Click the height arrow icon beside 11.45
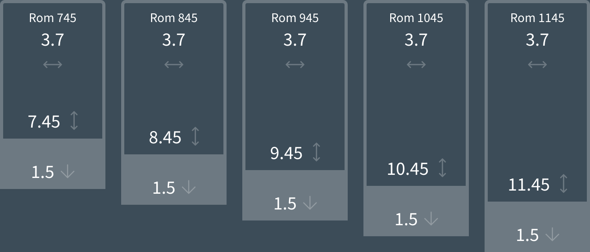The image size is (590, 252). pyautogui.click(x=564, y=184)
